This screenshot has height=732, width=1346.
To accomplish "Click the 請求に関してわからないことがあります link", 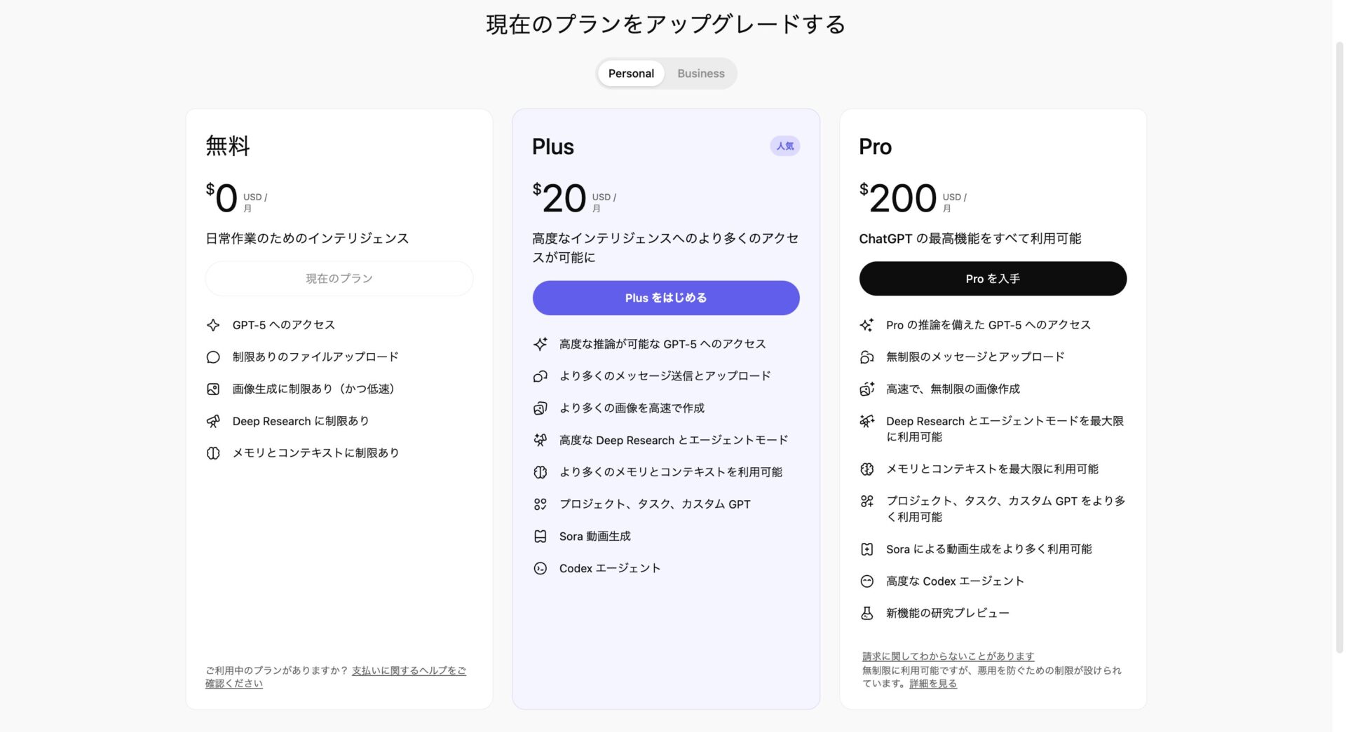I will 946,656.
